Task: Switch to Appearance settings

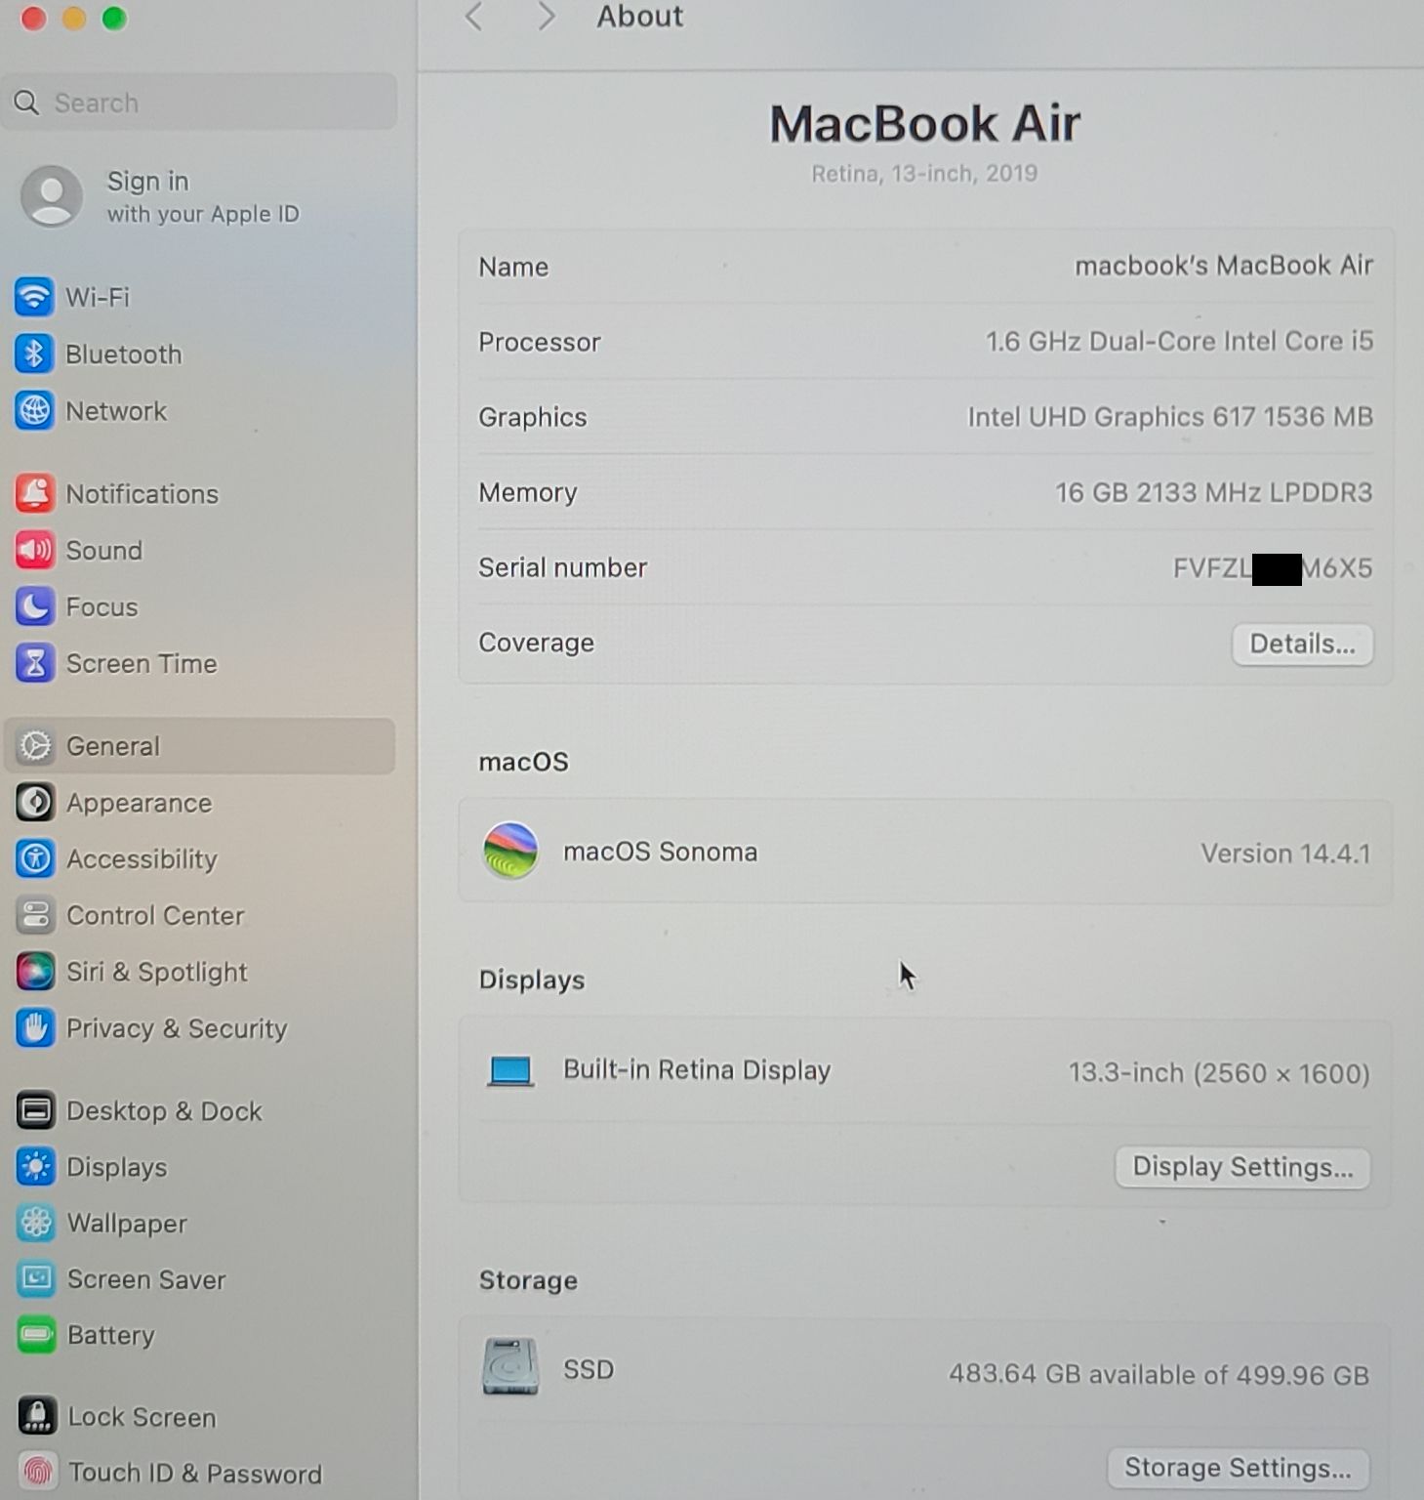Action: pos(139,803)
